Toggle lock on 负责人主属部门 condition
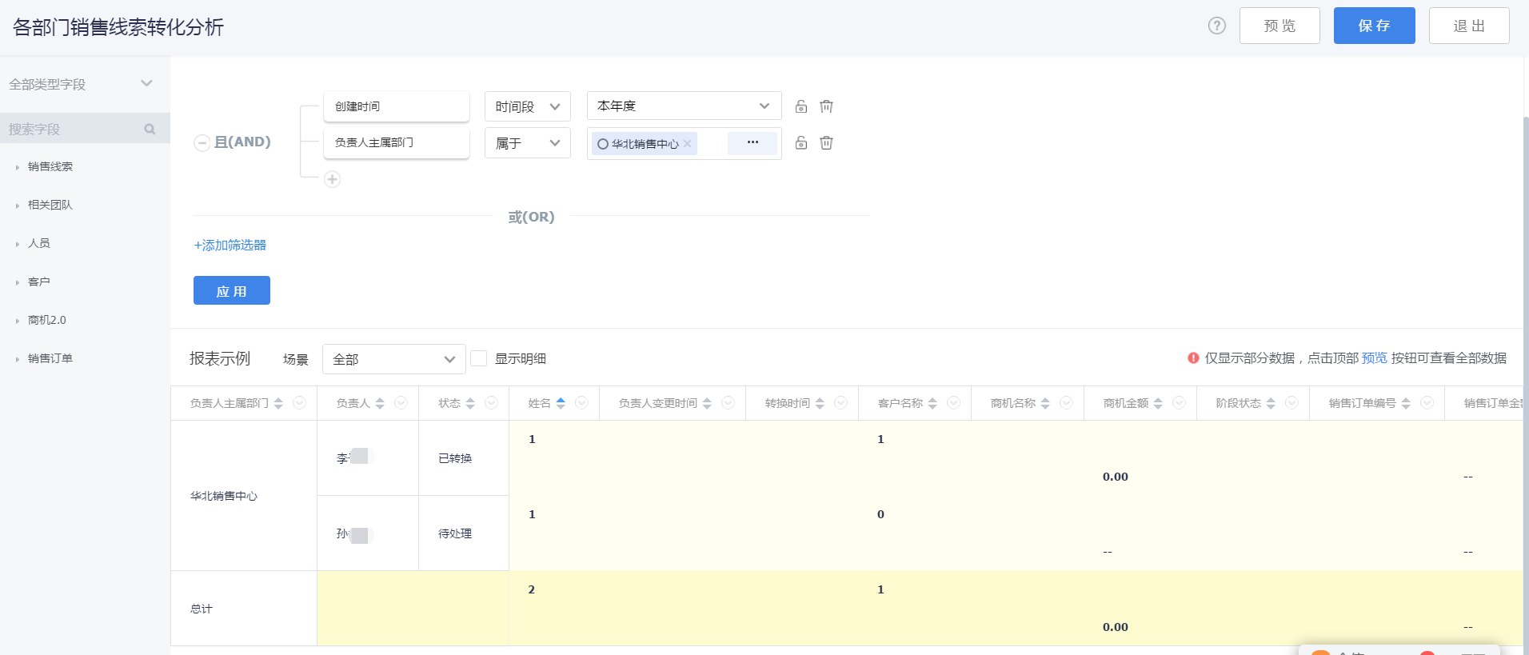The height and width of the screenshot is (655, 1529). (801, 143)
